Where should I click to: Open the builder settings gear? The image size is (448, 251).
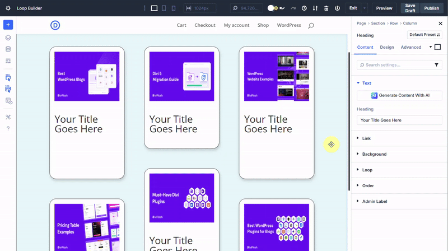click(x=8, y=8)
